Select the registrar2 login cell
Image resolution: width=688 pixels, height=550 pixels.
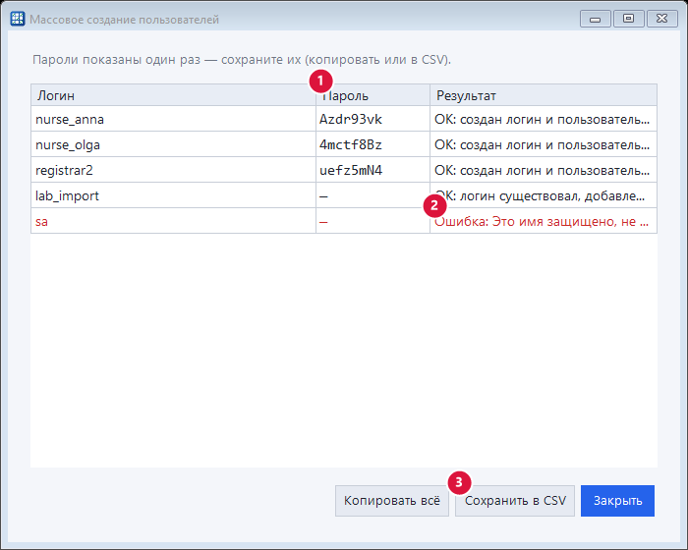point(173,170)
